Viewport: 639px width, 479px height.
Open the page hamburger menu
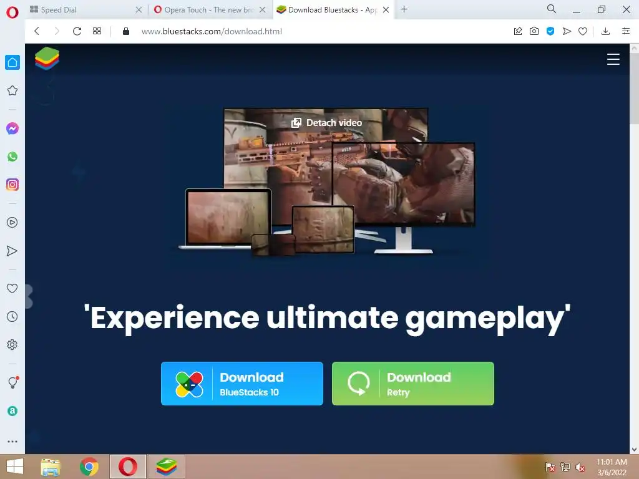(613, 59)
